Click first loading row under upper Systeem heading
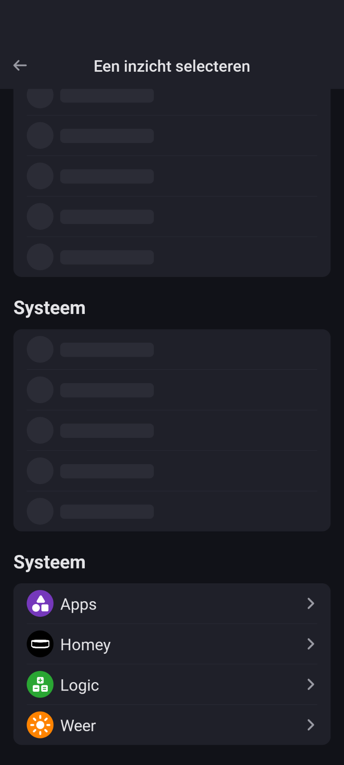 (x=172, y=349)
